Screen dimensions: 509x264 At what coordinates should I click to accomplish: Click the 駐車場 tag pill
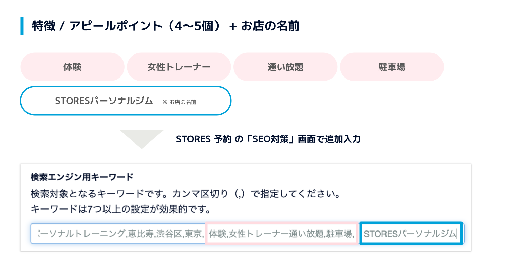point(392,67)
